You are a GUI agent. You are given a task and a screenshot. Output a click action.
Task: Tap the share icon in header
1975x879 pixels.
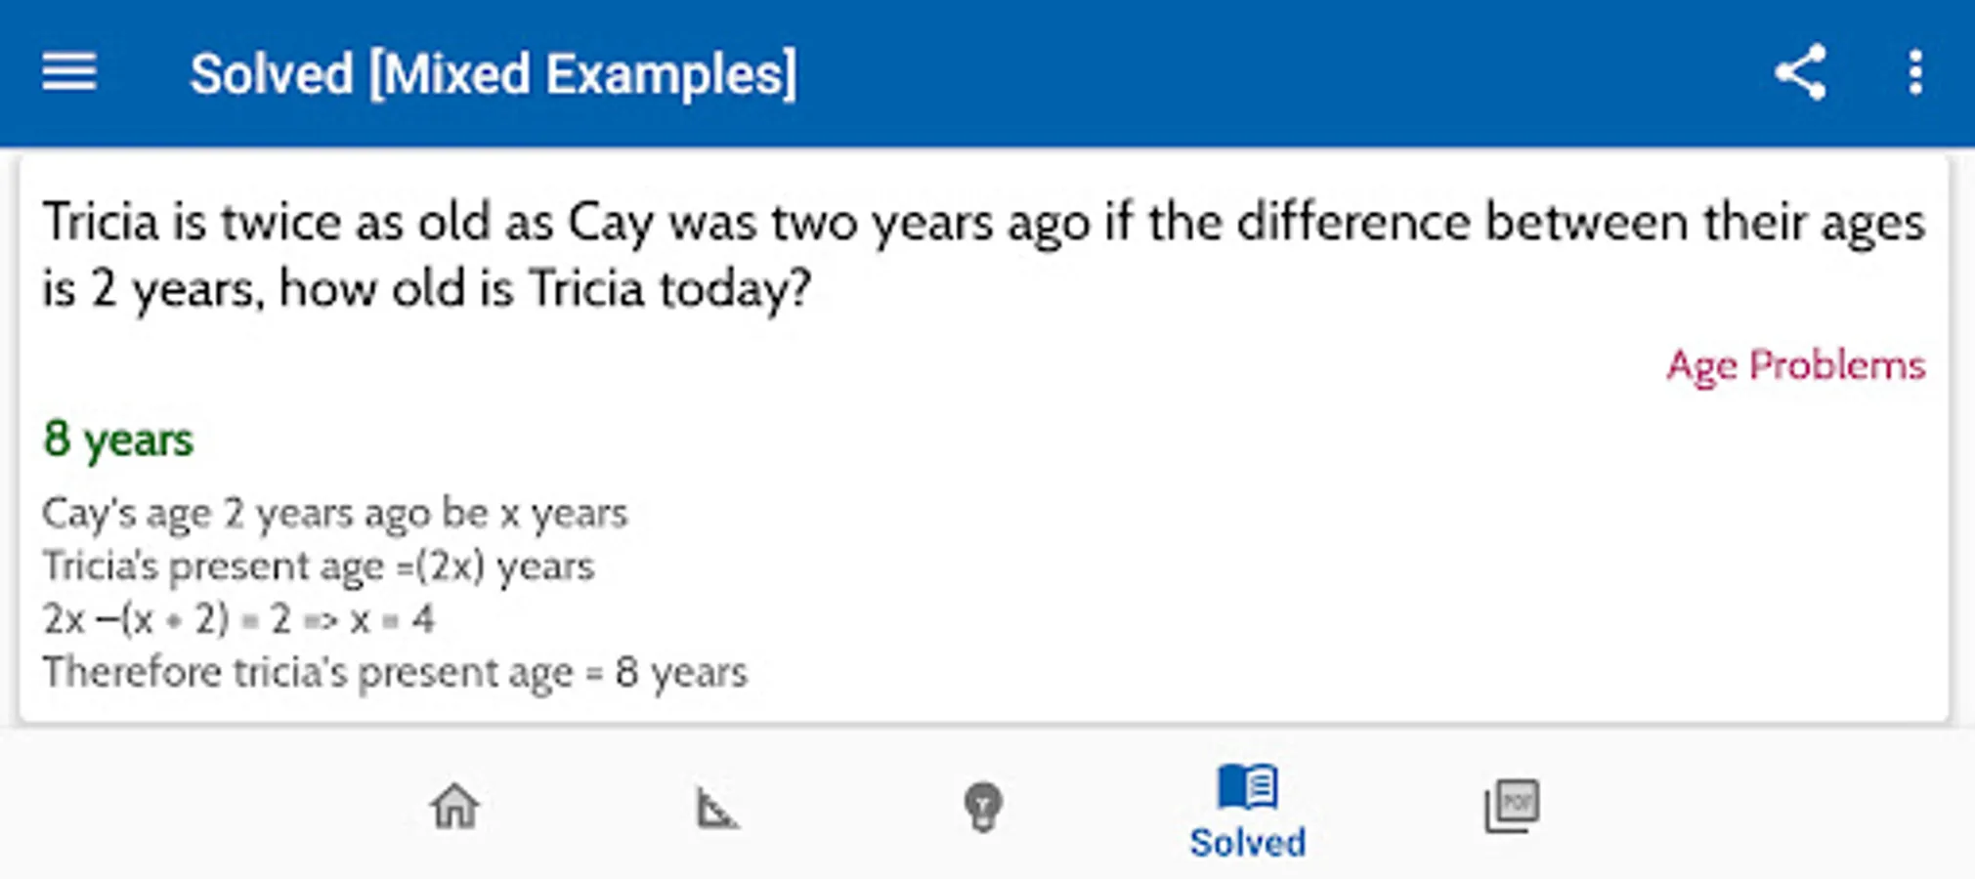[1800, 72]
